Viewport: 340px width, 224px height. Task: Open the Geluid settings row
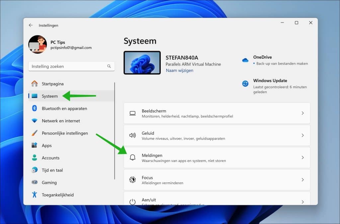(x=217, y=136)
